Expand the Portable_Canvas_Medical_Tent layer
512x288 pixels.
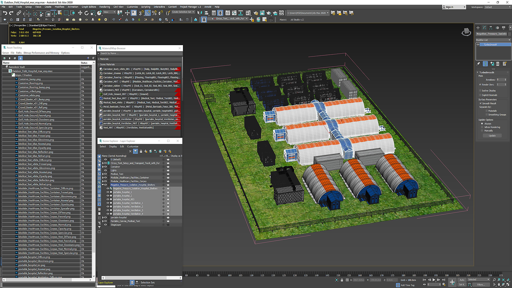point(103,221)
